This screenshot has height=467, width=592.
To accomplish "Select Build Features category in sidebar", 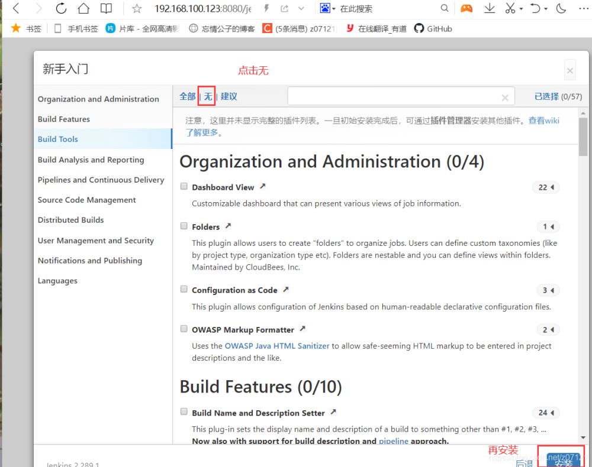I will click(64, 119).
